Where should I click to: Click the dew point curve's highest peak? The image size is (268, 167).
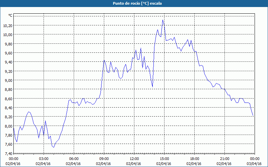[x=163, y=20]
